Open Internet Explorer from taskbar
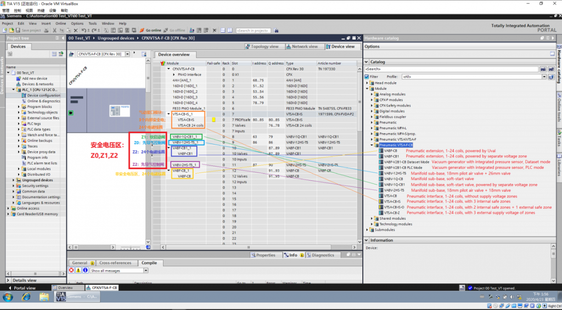Screen dimensions: 562x310 (x=26, y=297)
